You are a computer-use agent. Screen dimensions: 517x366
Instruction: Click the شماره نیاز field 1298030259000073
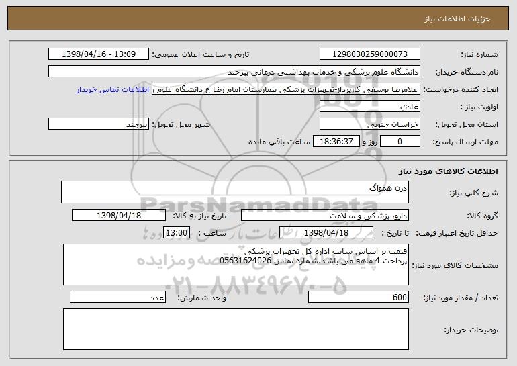coord(369,54)
